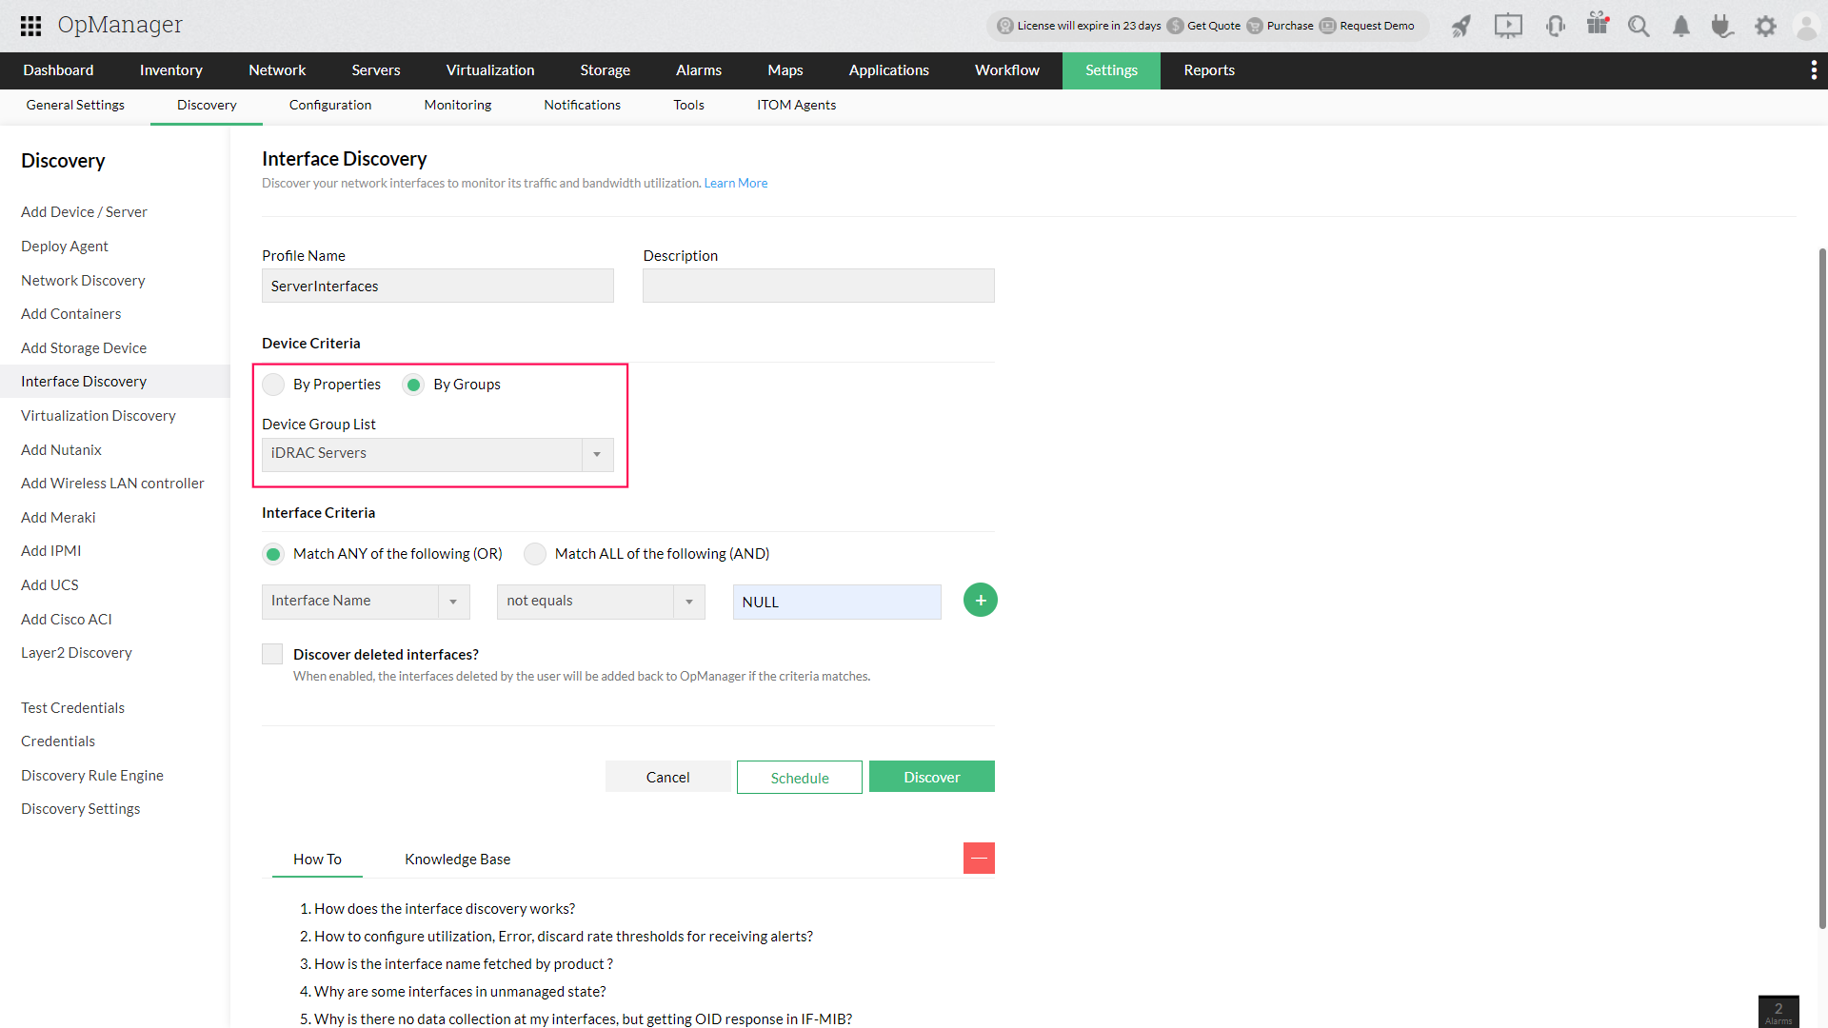Enable Discover deleted interfaces checkbox
1828x1028 pixels.
click(272, 654)
